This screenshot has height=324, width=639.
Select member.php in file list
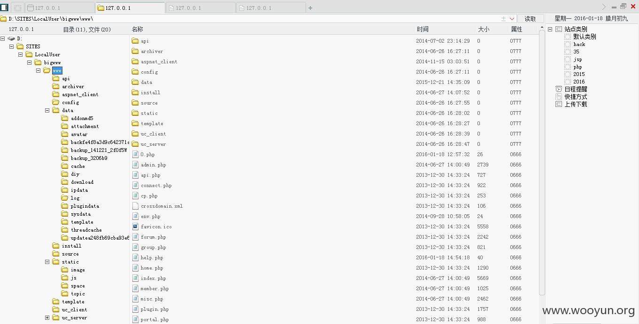154,288
